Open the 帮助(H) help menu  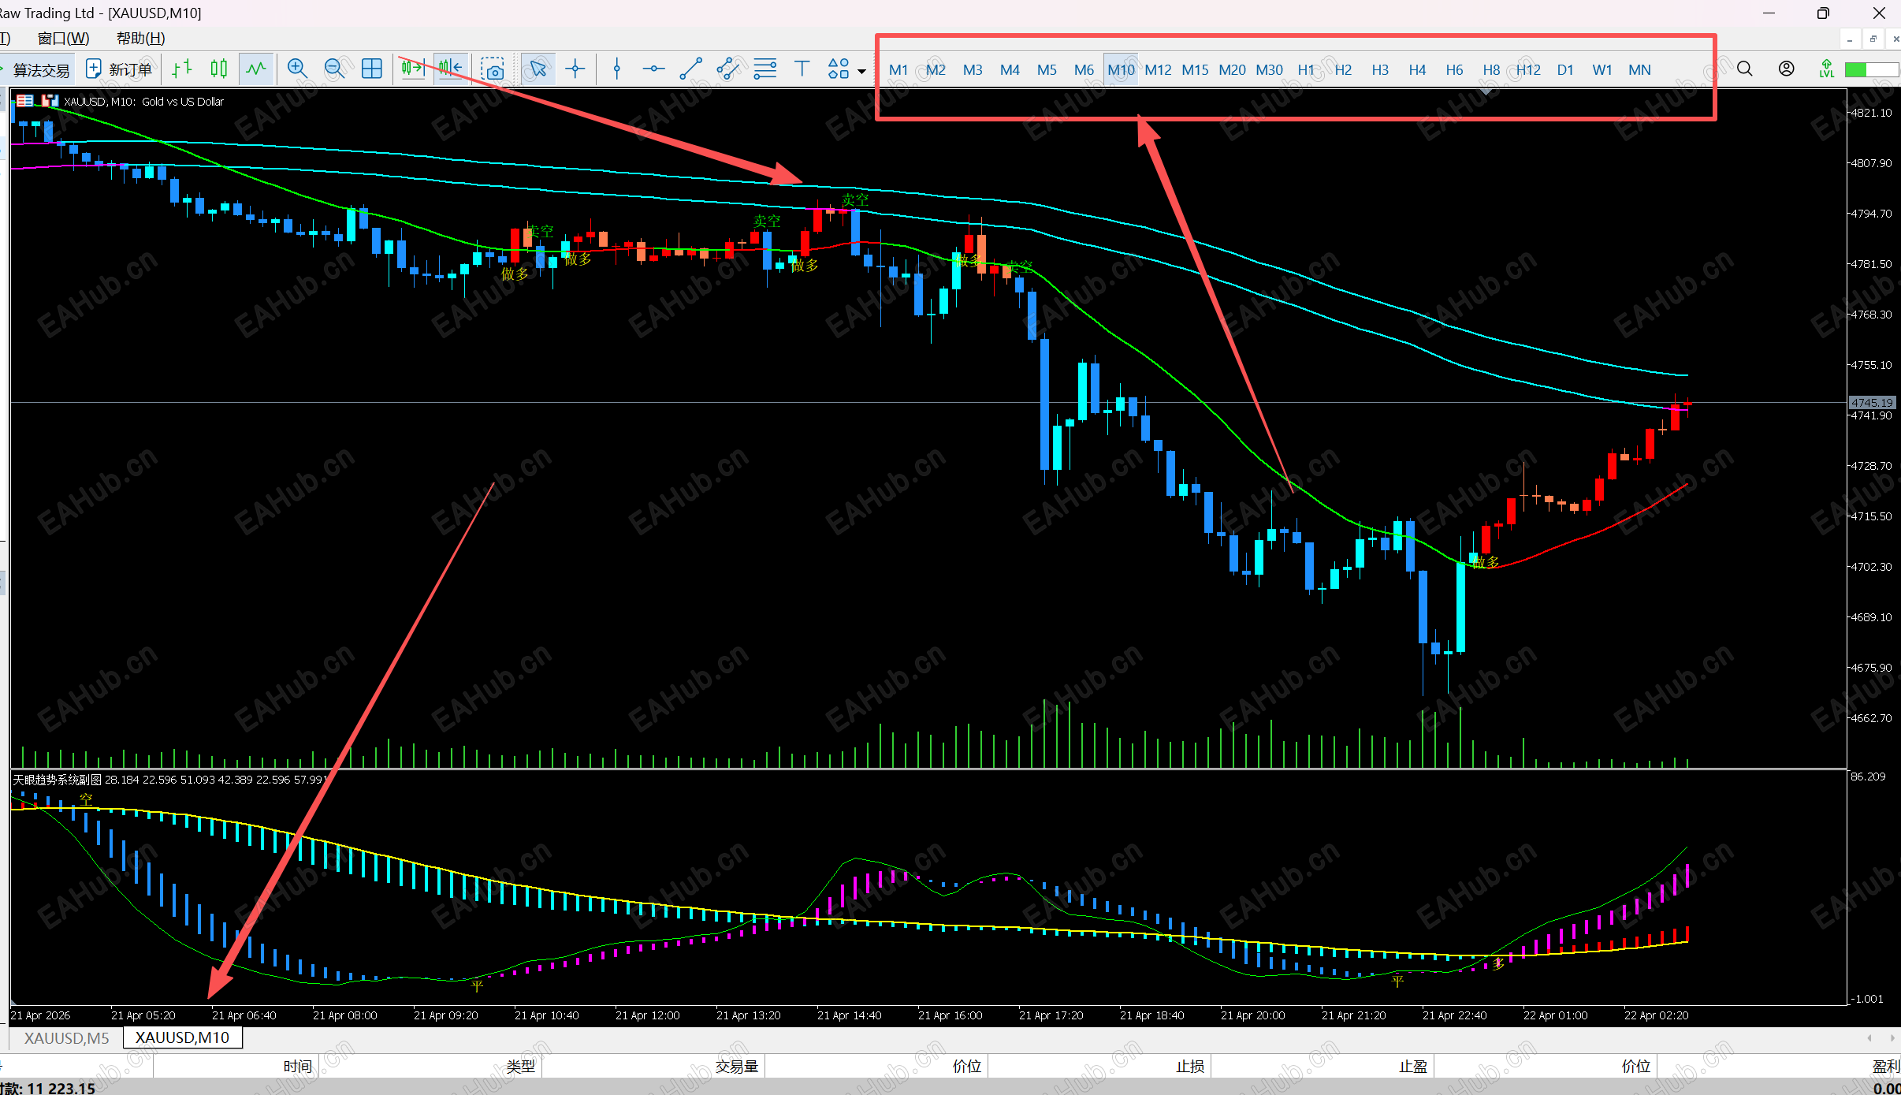coord(140,38)
